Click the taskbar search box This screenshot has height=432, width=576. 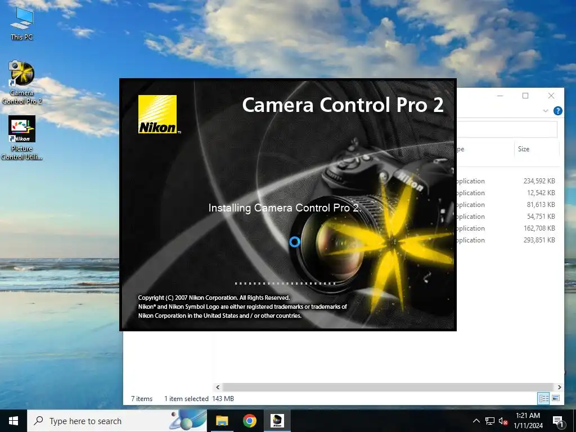[117, 421]
